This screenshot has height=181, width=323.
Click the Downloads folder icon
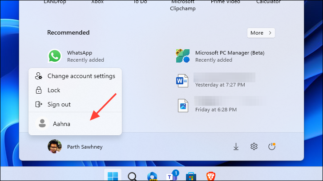click(x=236, y=147)
